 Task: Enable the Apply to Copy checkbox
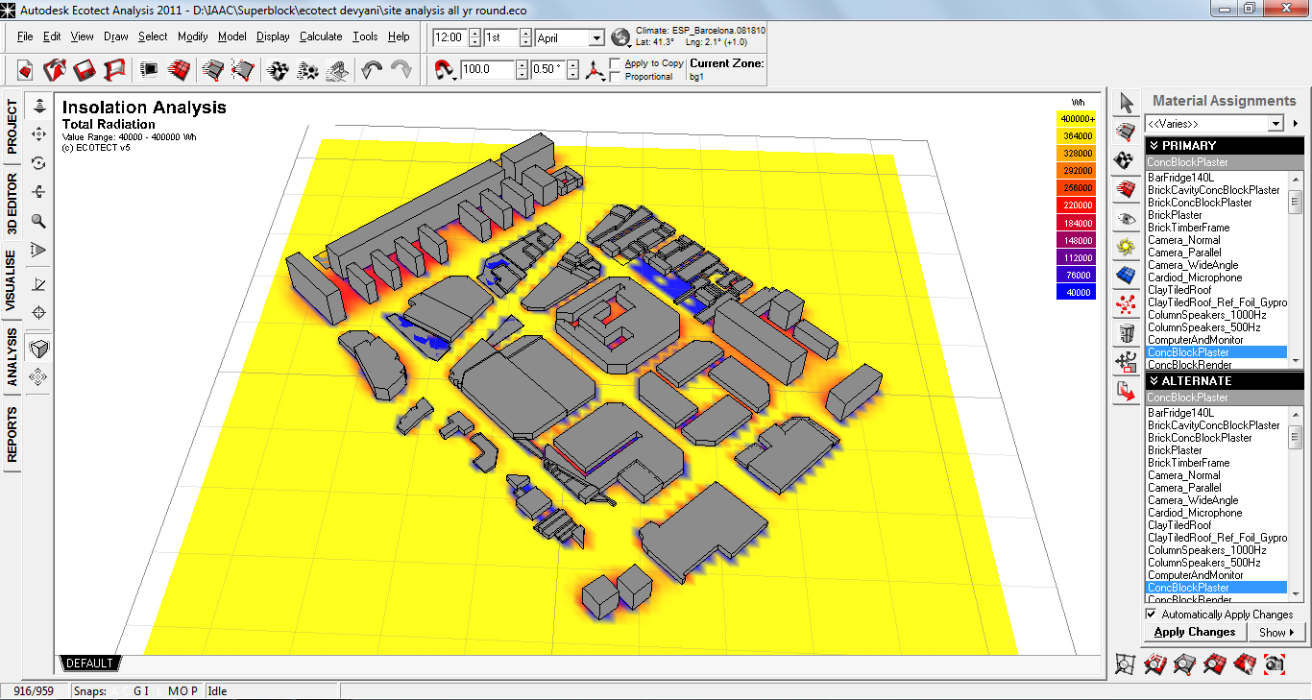616,63
